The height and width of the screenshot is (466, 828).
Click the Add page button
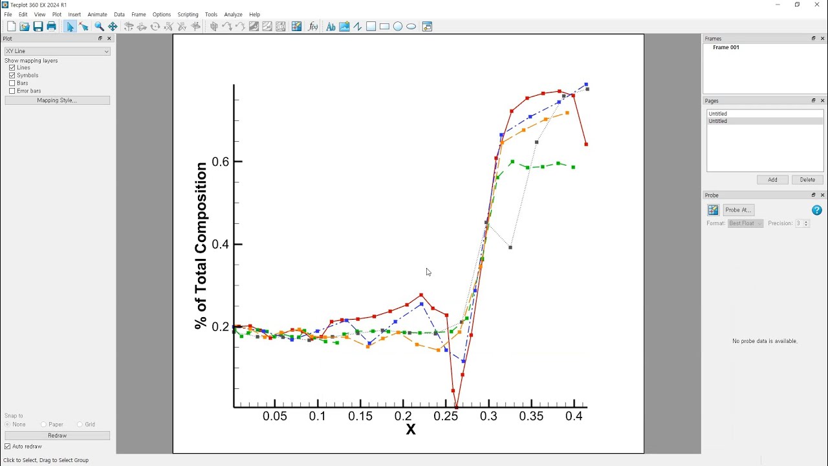point(772,180)
